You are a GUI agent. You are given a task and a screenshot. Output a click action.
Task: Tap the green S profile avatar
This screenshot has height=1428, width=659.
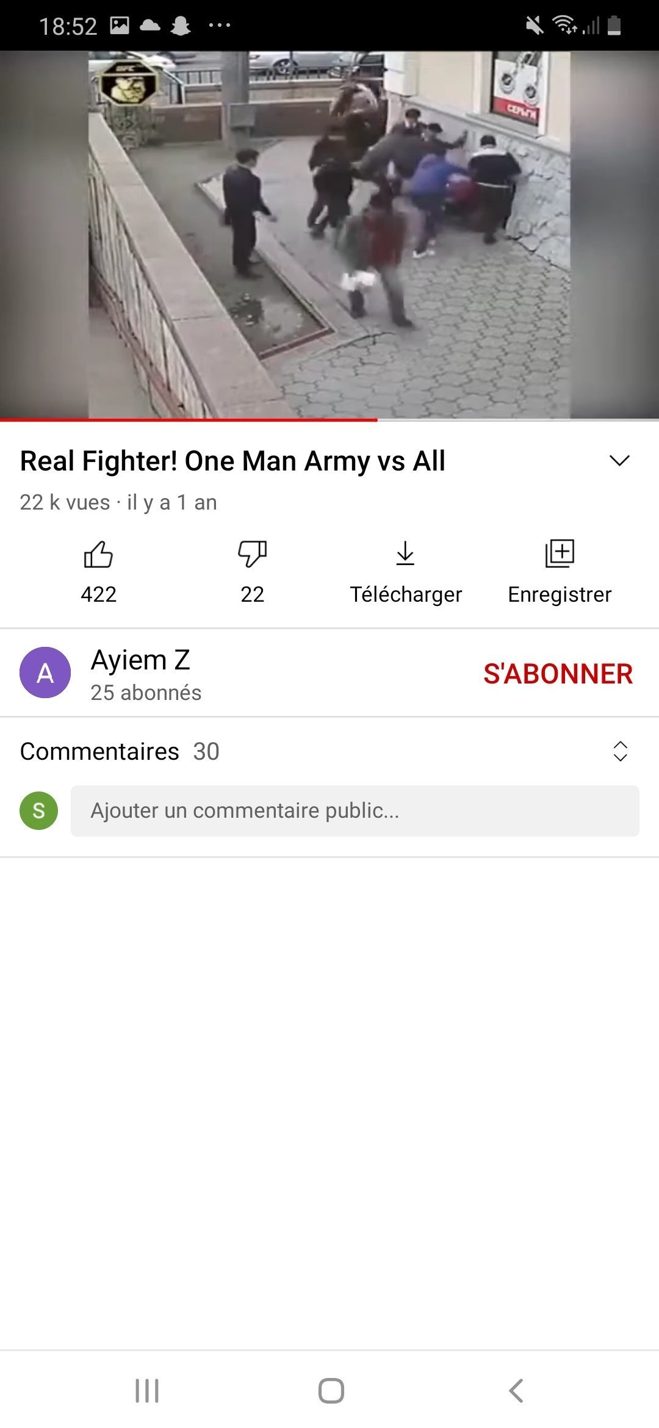39,810
